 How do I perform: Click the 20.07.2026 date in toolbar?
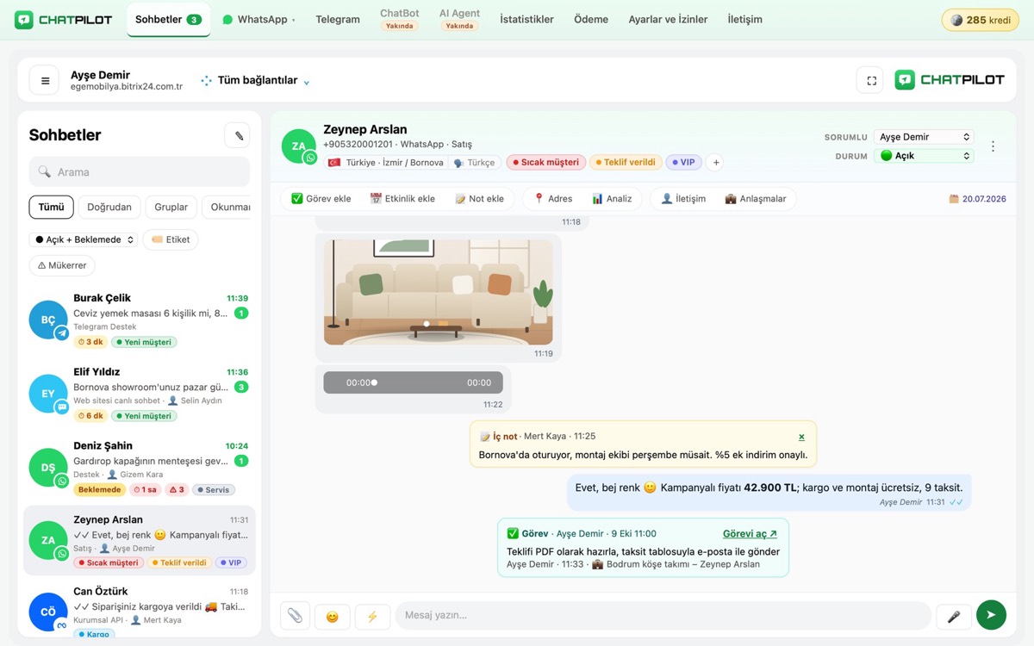(977, 199)
